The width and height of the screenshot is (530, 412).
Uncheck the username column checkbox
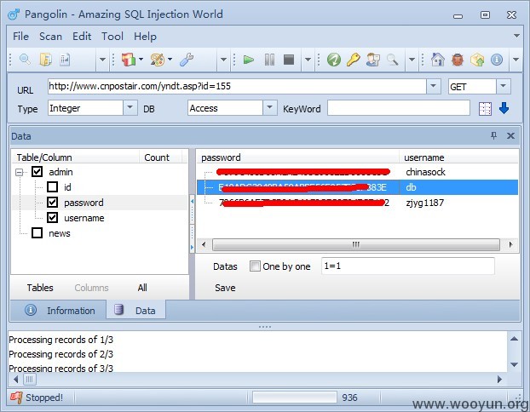point(52,217)
